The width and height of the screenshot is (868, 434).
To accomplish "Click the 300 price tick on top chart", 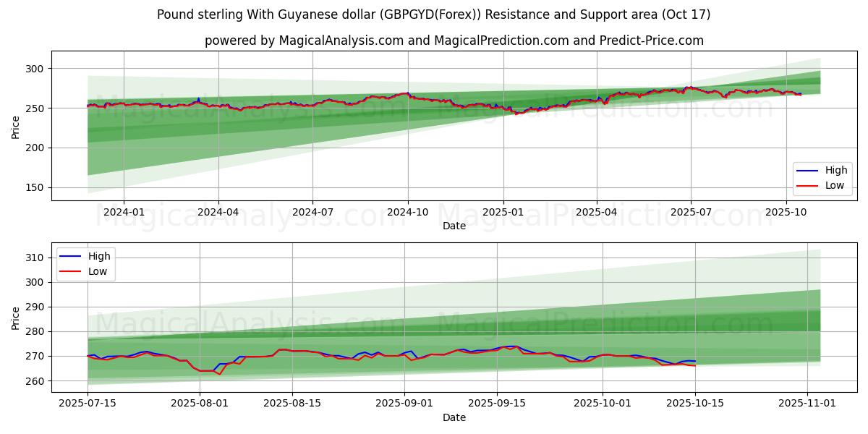I will tap(35, 69).
